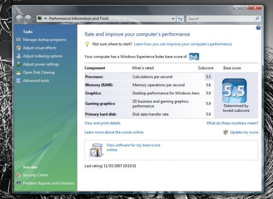Click Update my score

(x=244, y=132)
